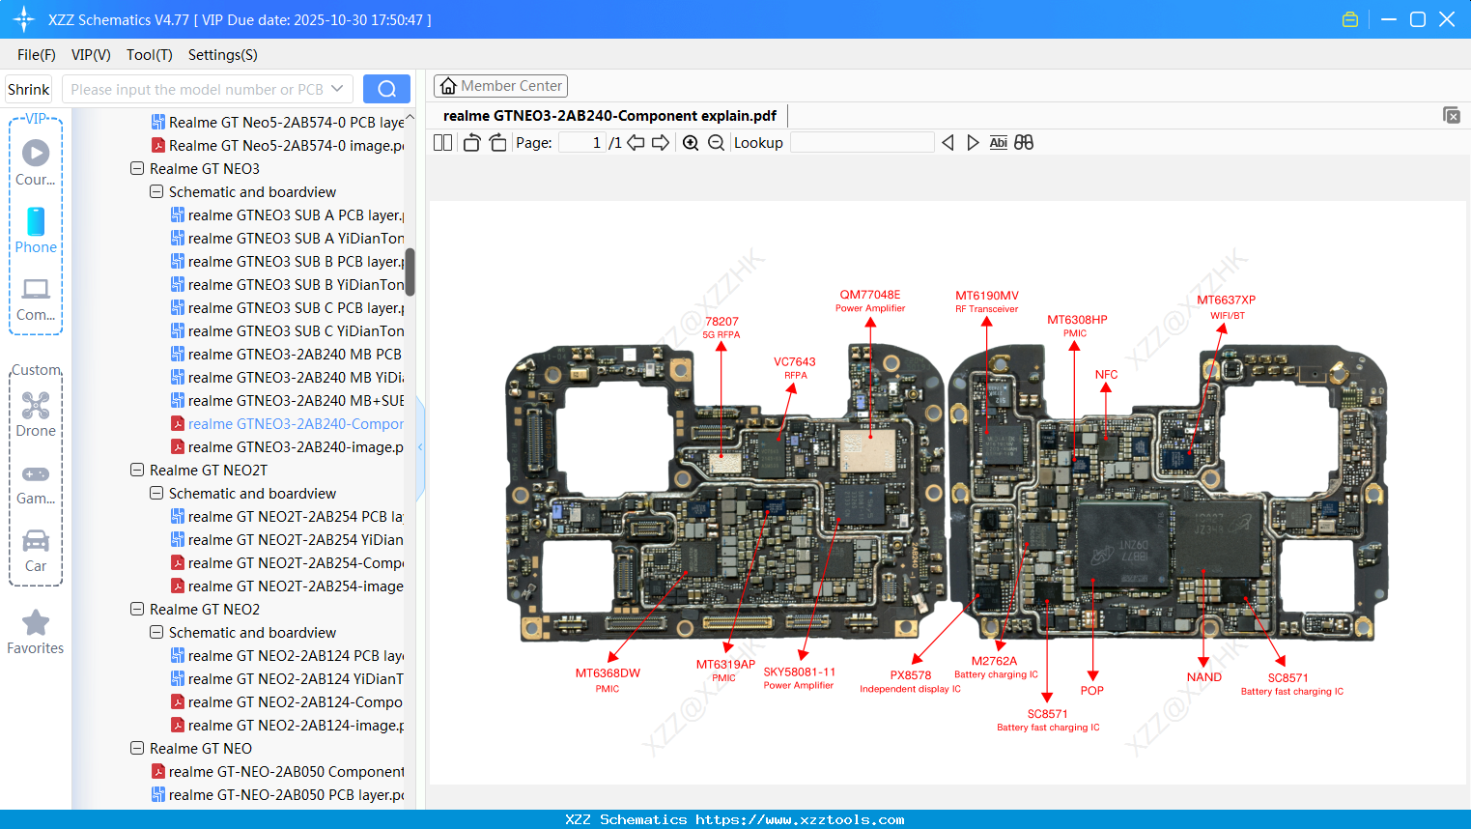
Task: Open the VIP(V) menu
Action: tap(91, 54)
